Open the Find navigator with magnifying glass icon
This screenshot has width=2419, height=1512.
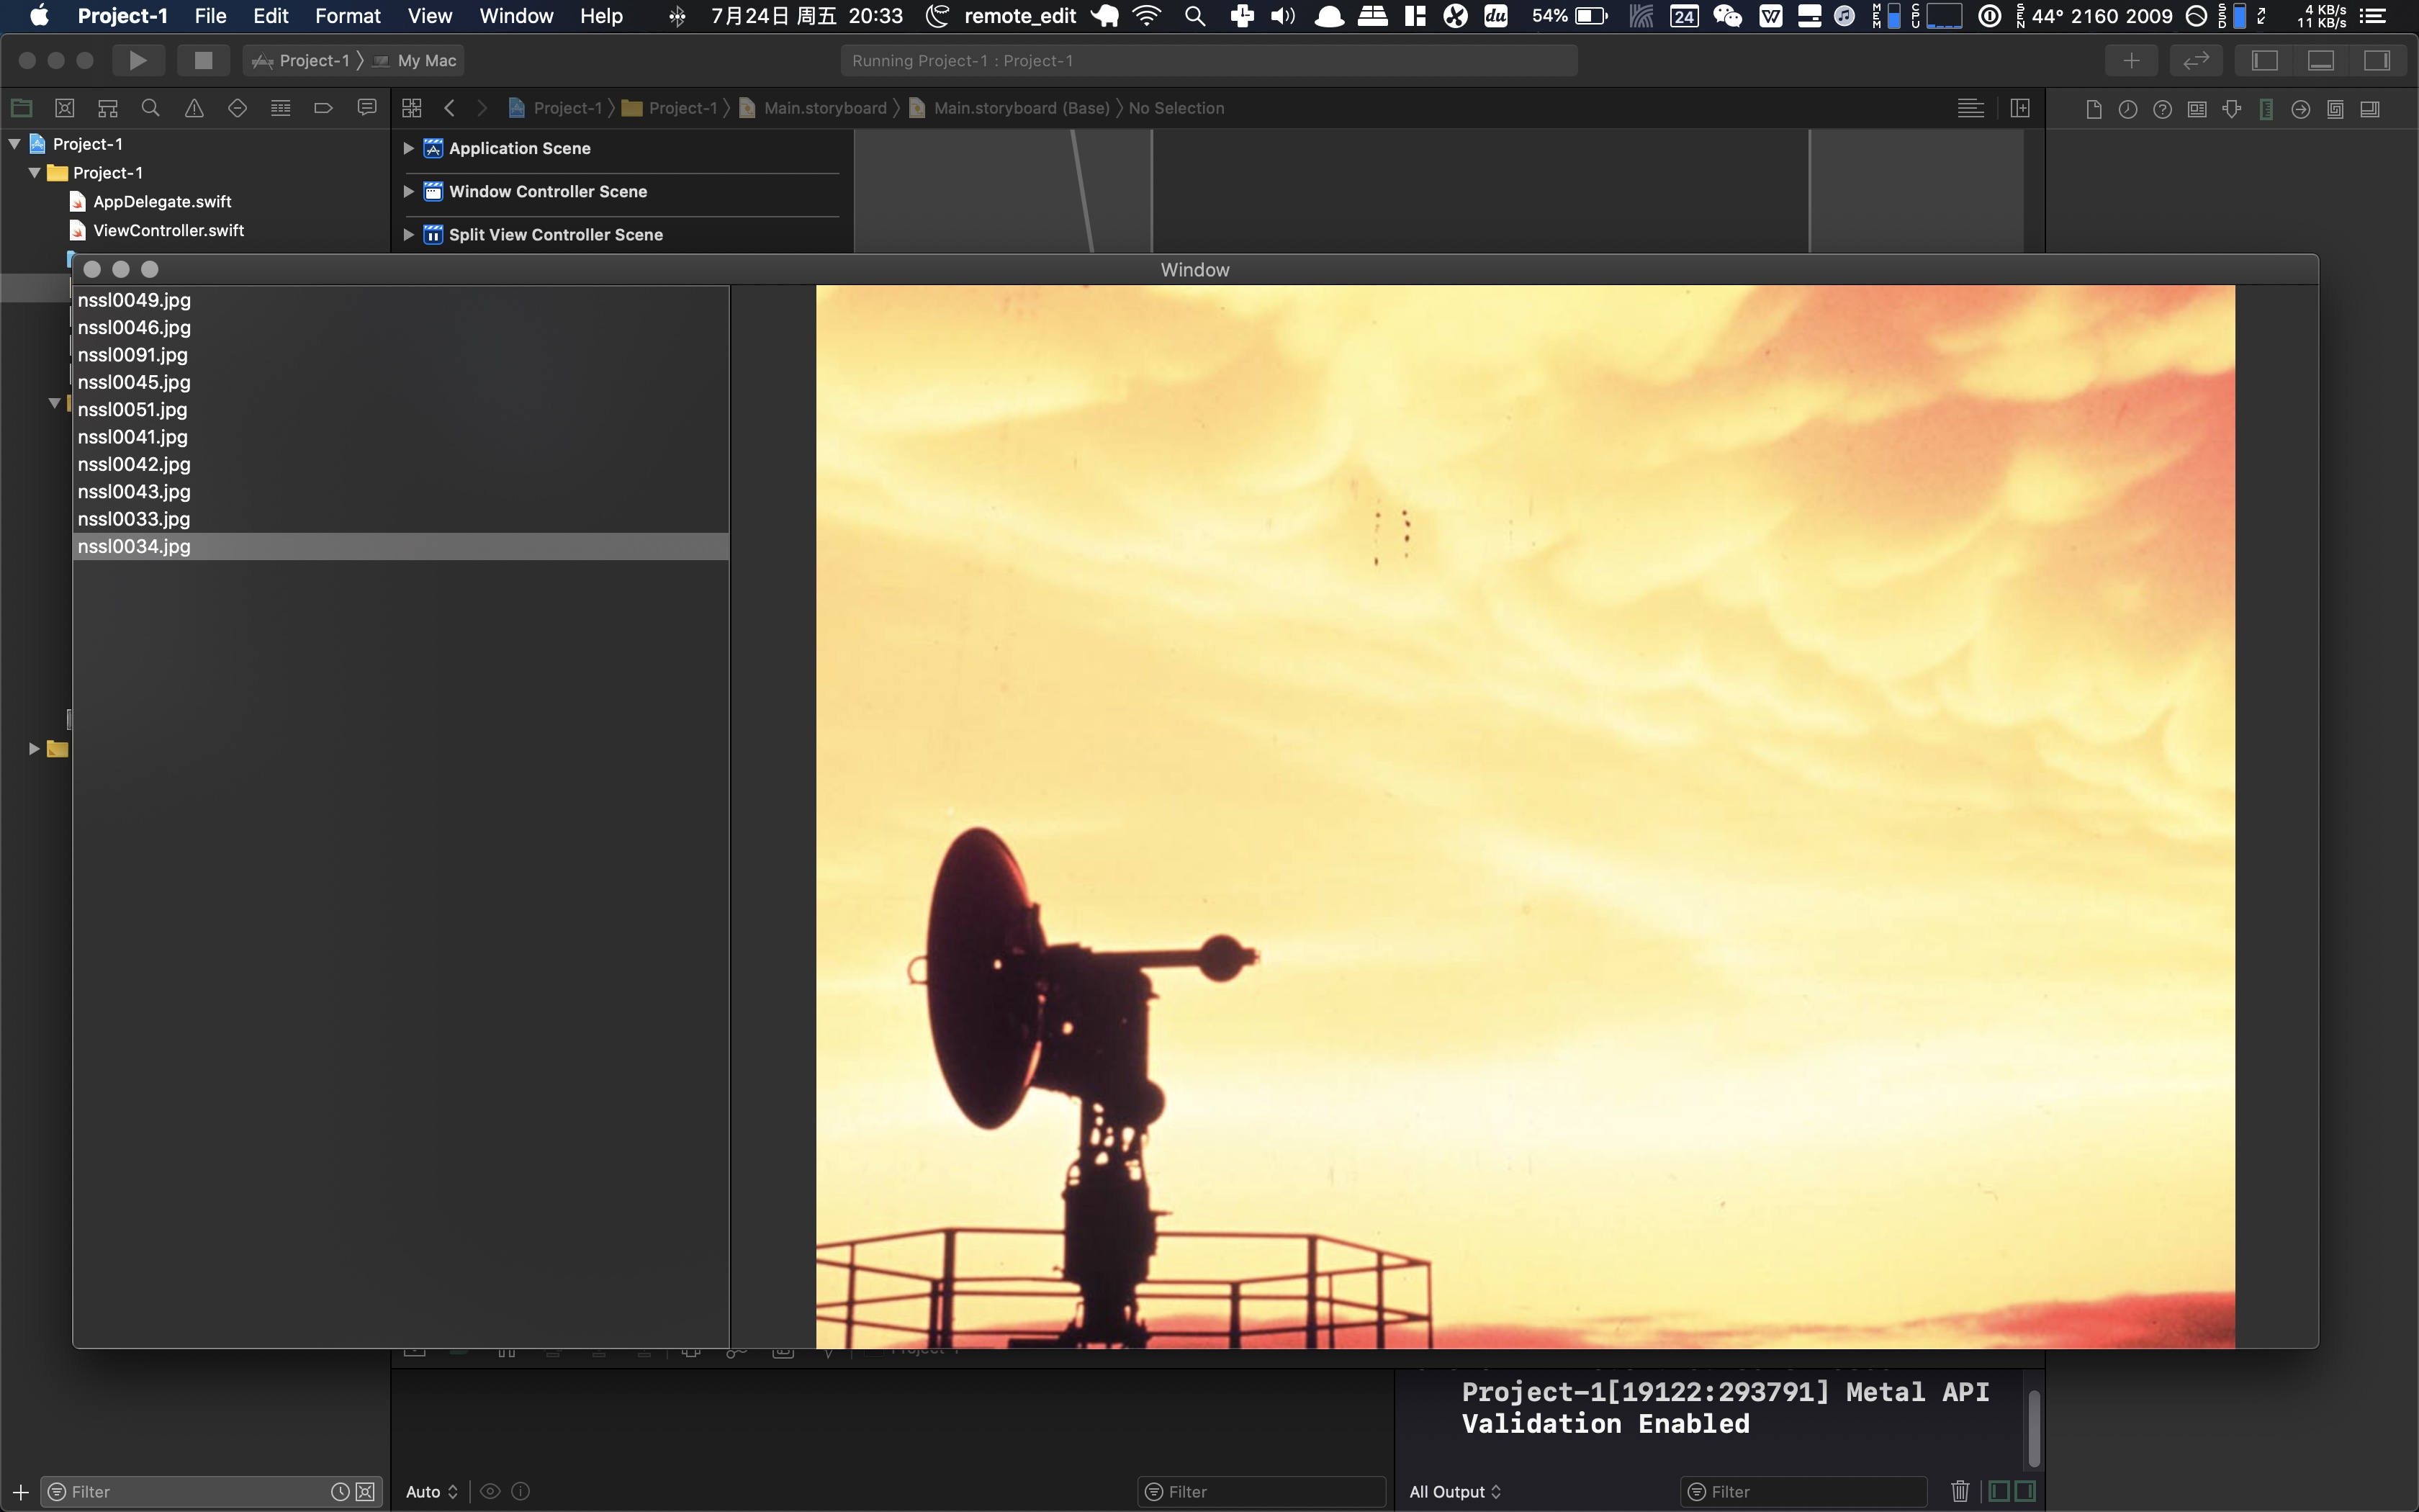(x=150, y=107)
